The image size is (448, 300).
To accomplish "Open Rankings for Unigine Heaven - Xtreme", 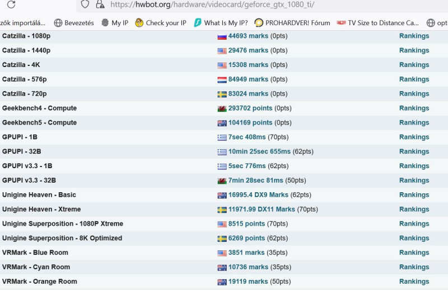I will (x=414, y=209).
